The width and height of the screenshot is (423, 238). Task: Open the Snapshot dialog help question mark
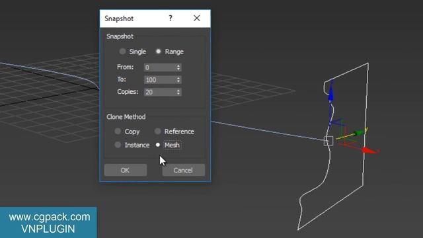click(x=171, y=19)
